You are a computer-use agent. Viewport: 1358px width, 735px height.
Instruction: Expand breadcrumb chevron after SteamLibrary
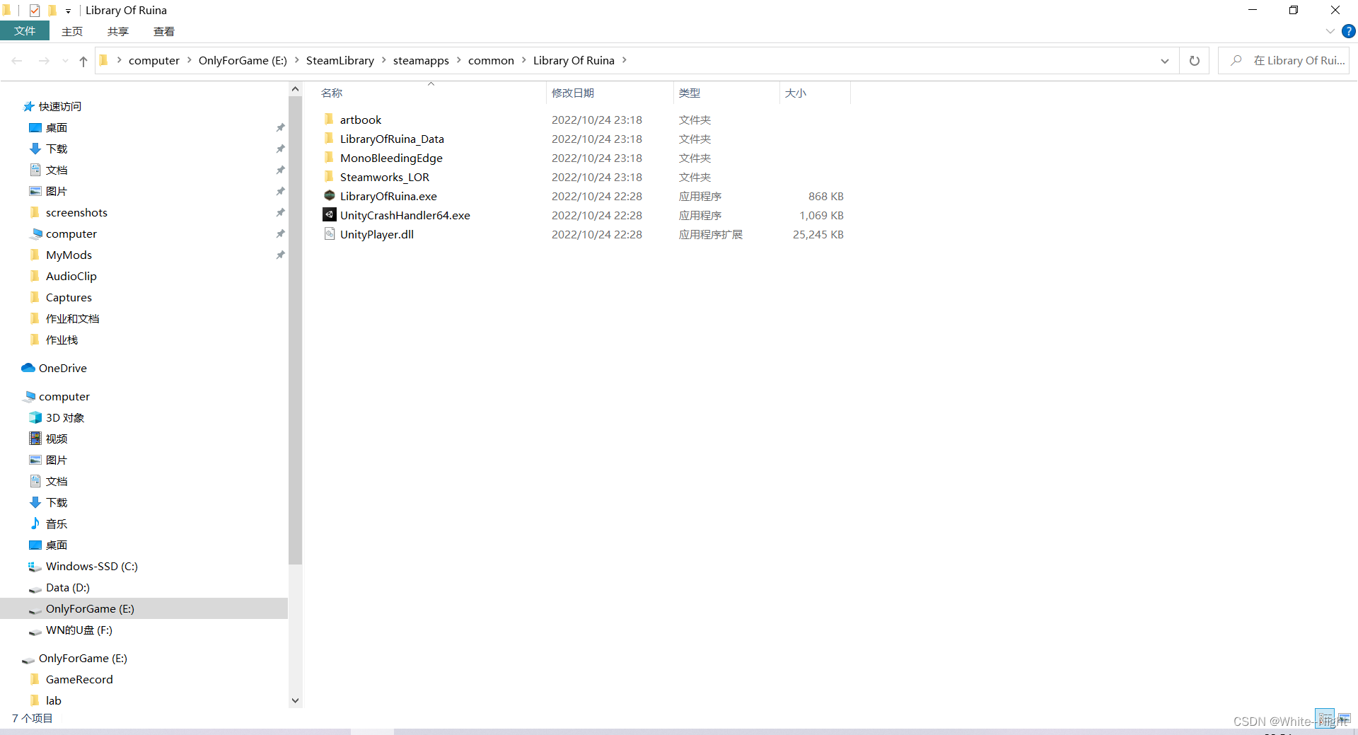pyautogui.click(x=383, y=60)
